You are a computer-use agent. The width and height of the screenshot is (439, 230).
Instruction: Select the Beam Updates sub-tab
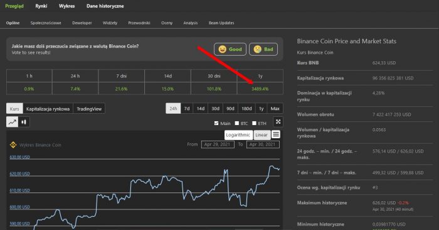pos(221,23)
